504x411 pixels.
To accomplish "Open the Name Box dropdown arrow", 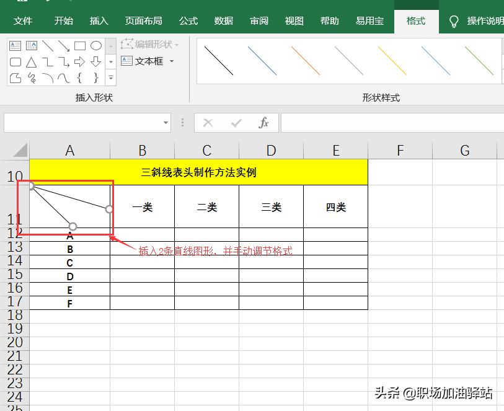I will (164, 122).
